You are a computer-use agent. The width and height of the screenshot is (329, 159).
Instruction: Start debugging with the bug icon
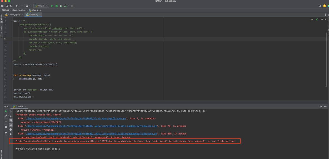[57, 6]
